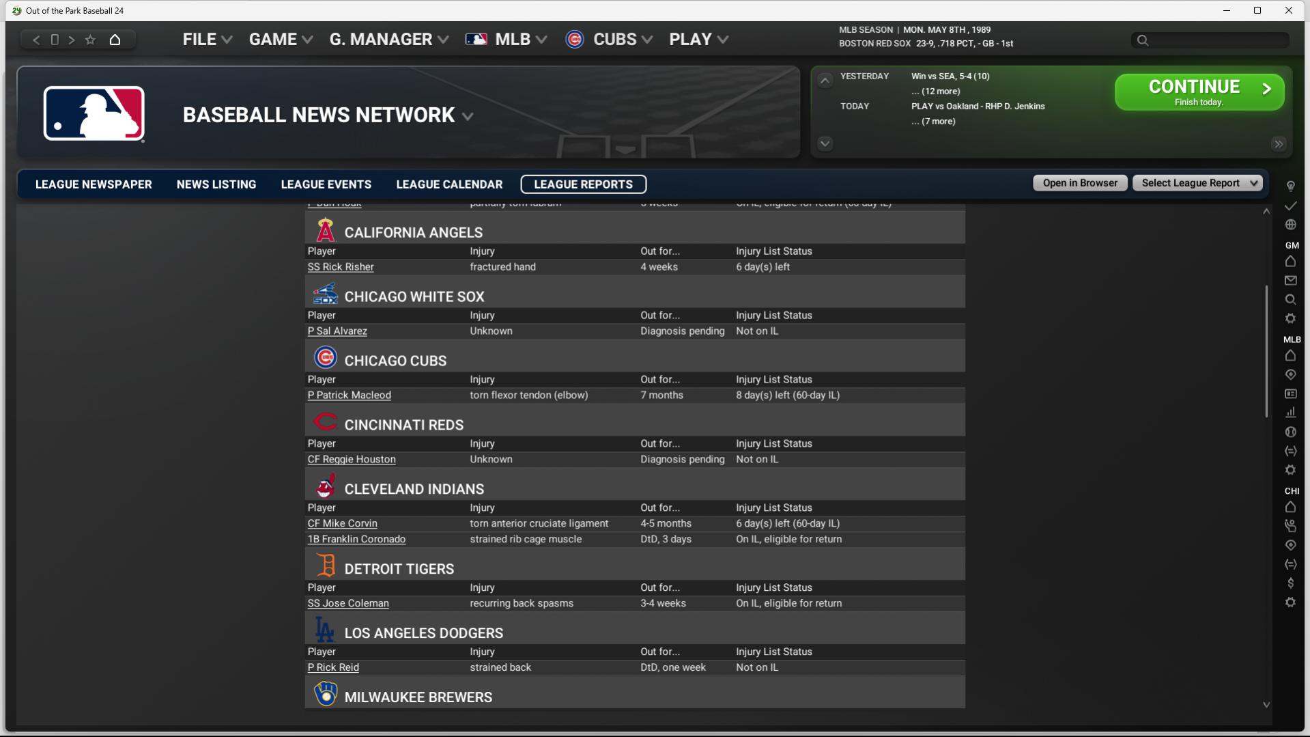Open the bar chart statistics icon

tap(1290, 413)
